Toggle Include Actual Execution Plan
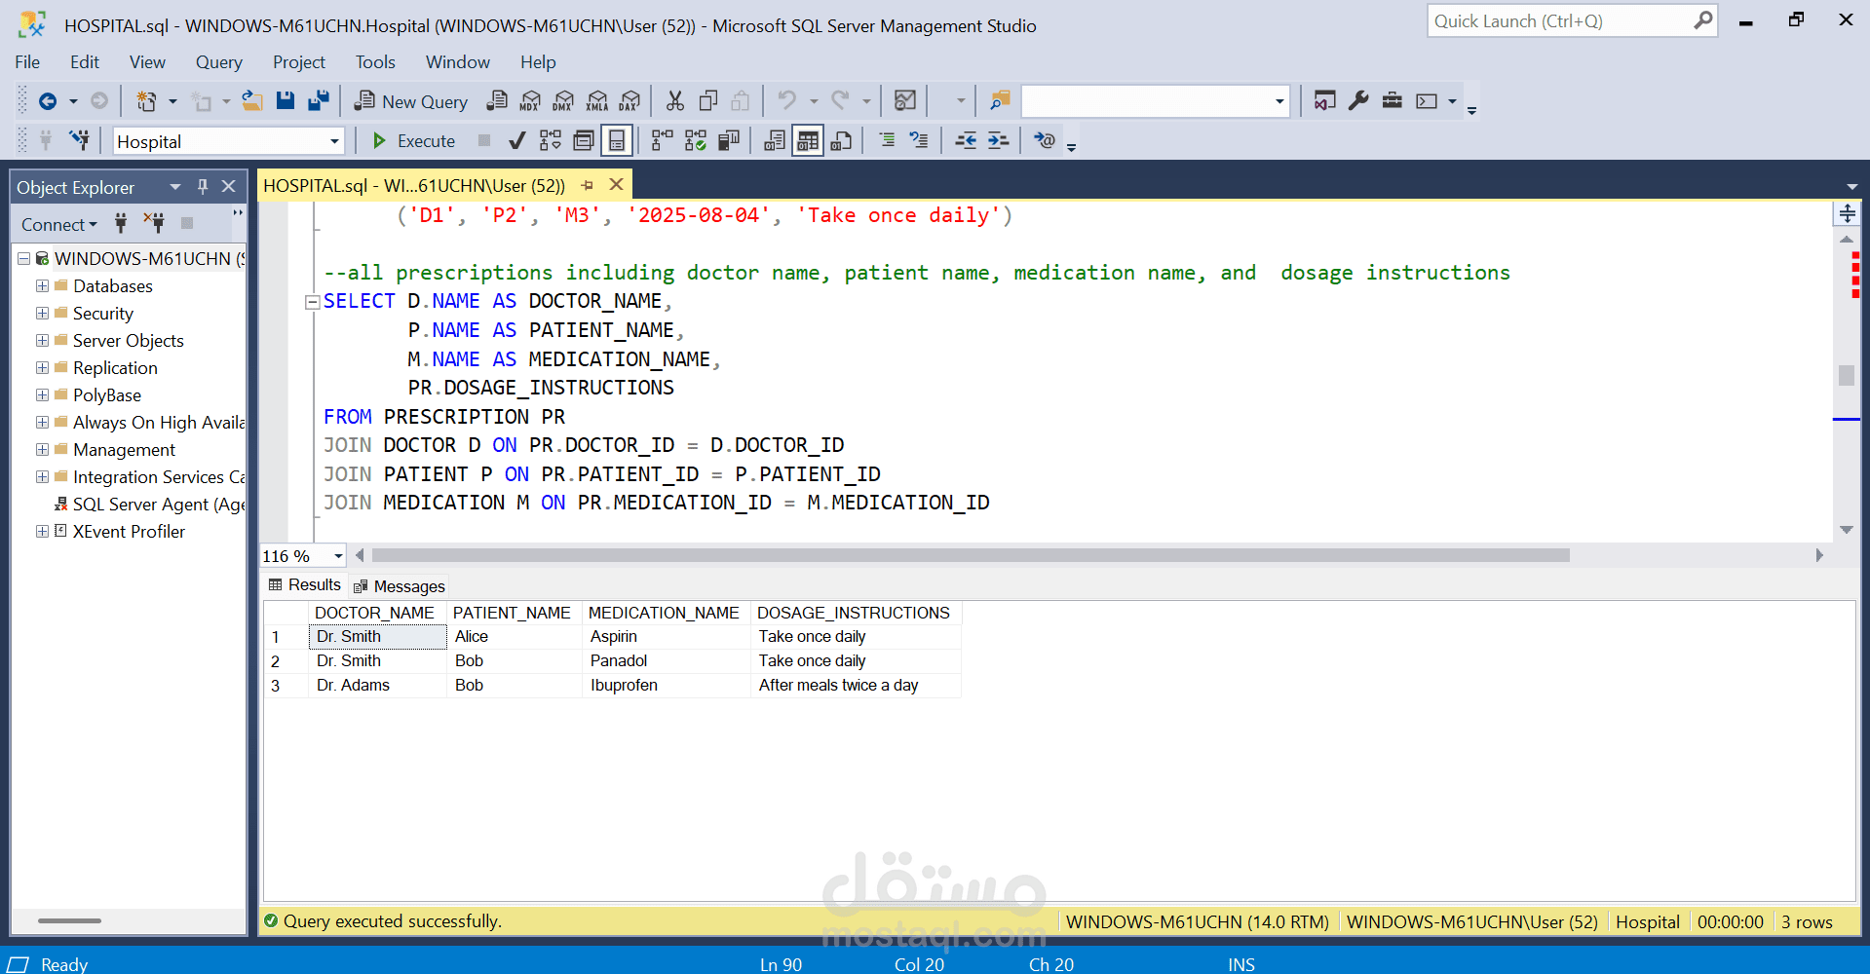This screenshot has width=1870, height=974. (663, 140)
